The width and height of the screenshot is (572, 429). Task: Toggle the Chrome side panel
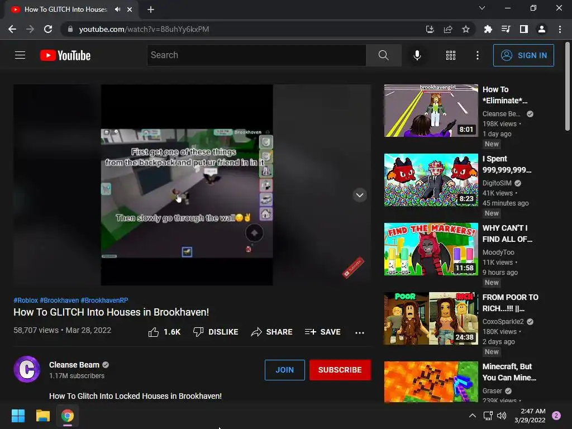[524, 29]
